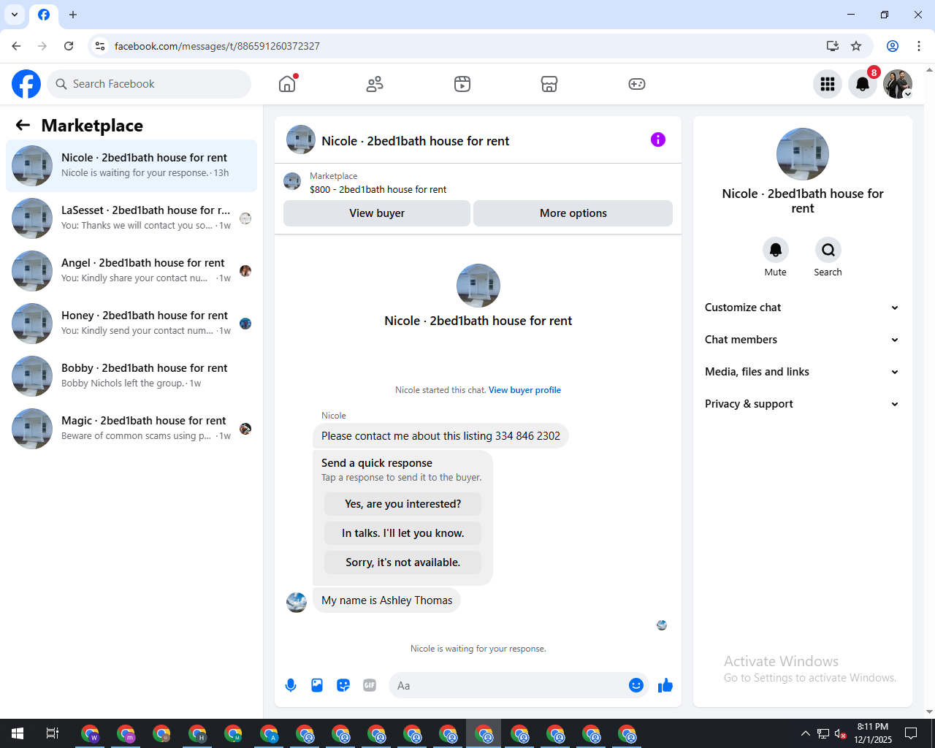
Task: Open the Reels video icon
Action: click(x=462, y=84)
